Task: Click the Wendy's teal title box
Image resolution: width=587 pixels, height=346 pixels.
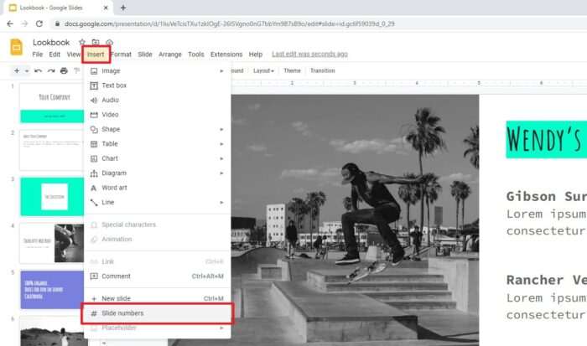Action: pyautogui.click(x=547, y=139)
